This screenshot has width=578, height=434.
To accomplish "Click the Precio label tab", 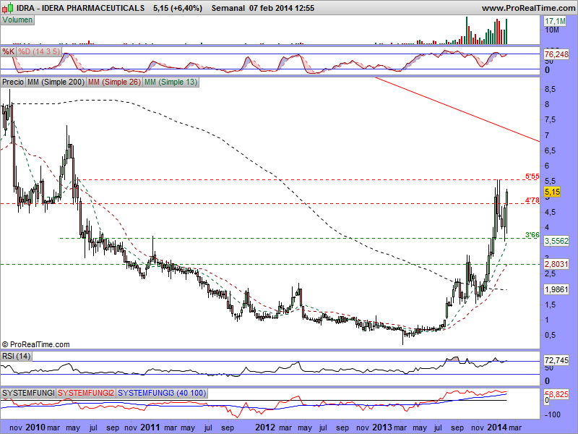I will pyautogui.click(x=13, y=82).
